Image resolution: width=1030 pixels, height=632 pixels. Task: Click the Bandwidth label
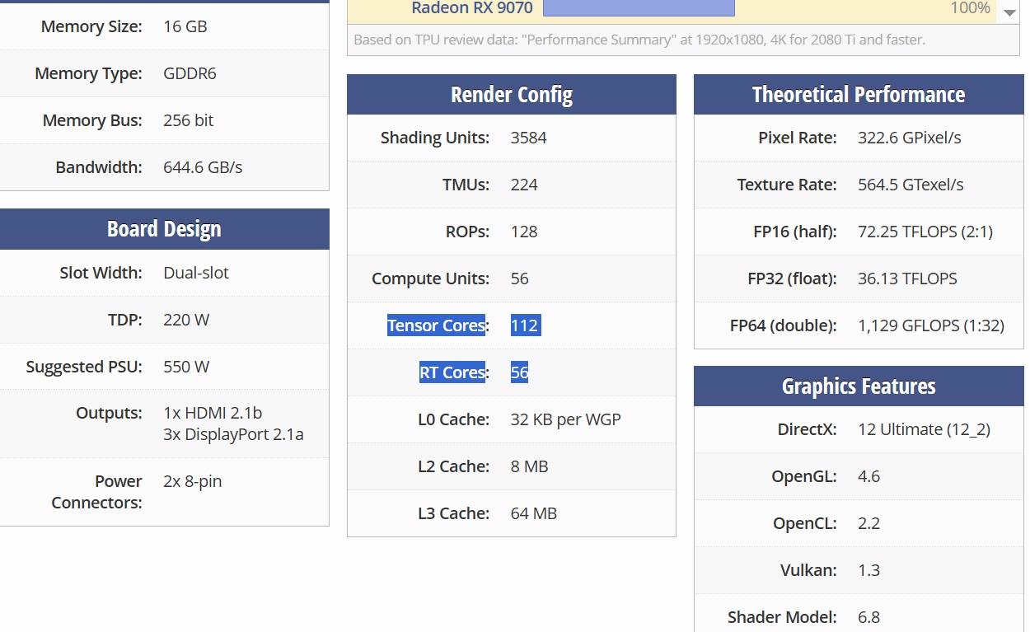tap(99, 167)
